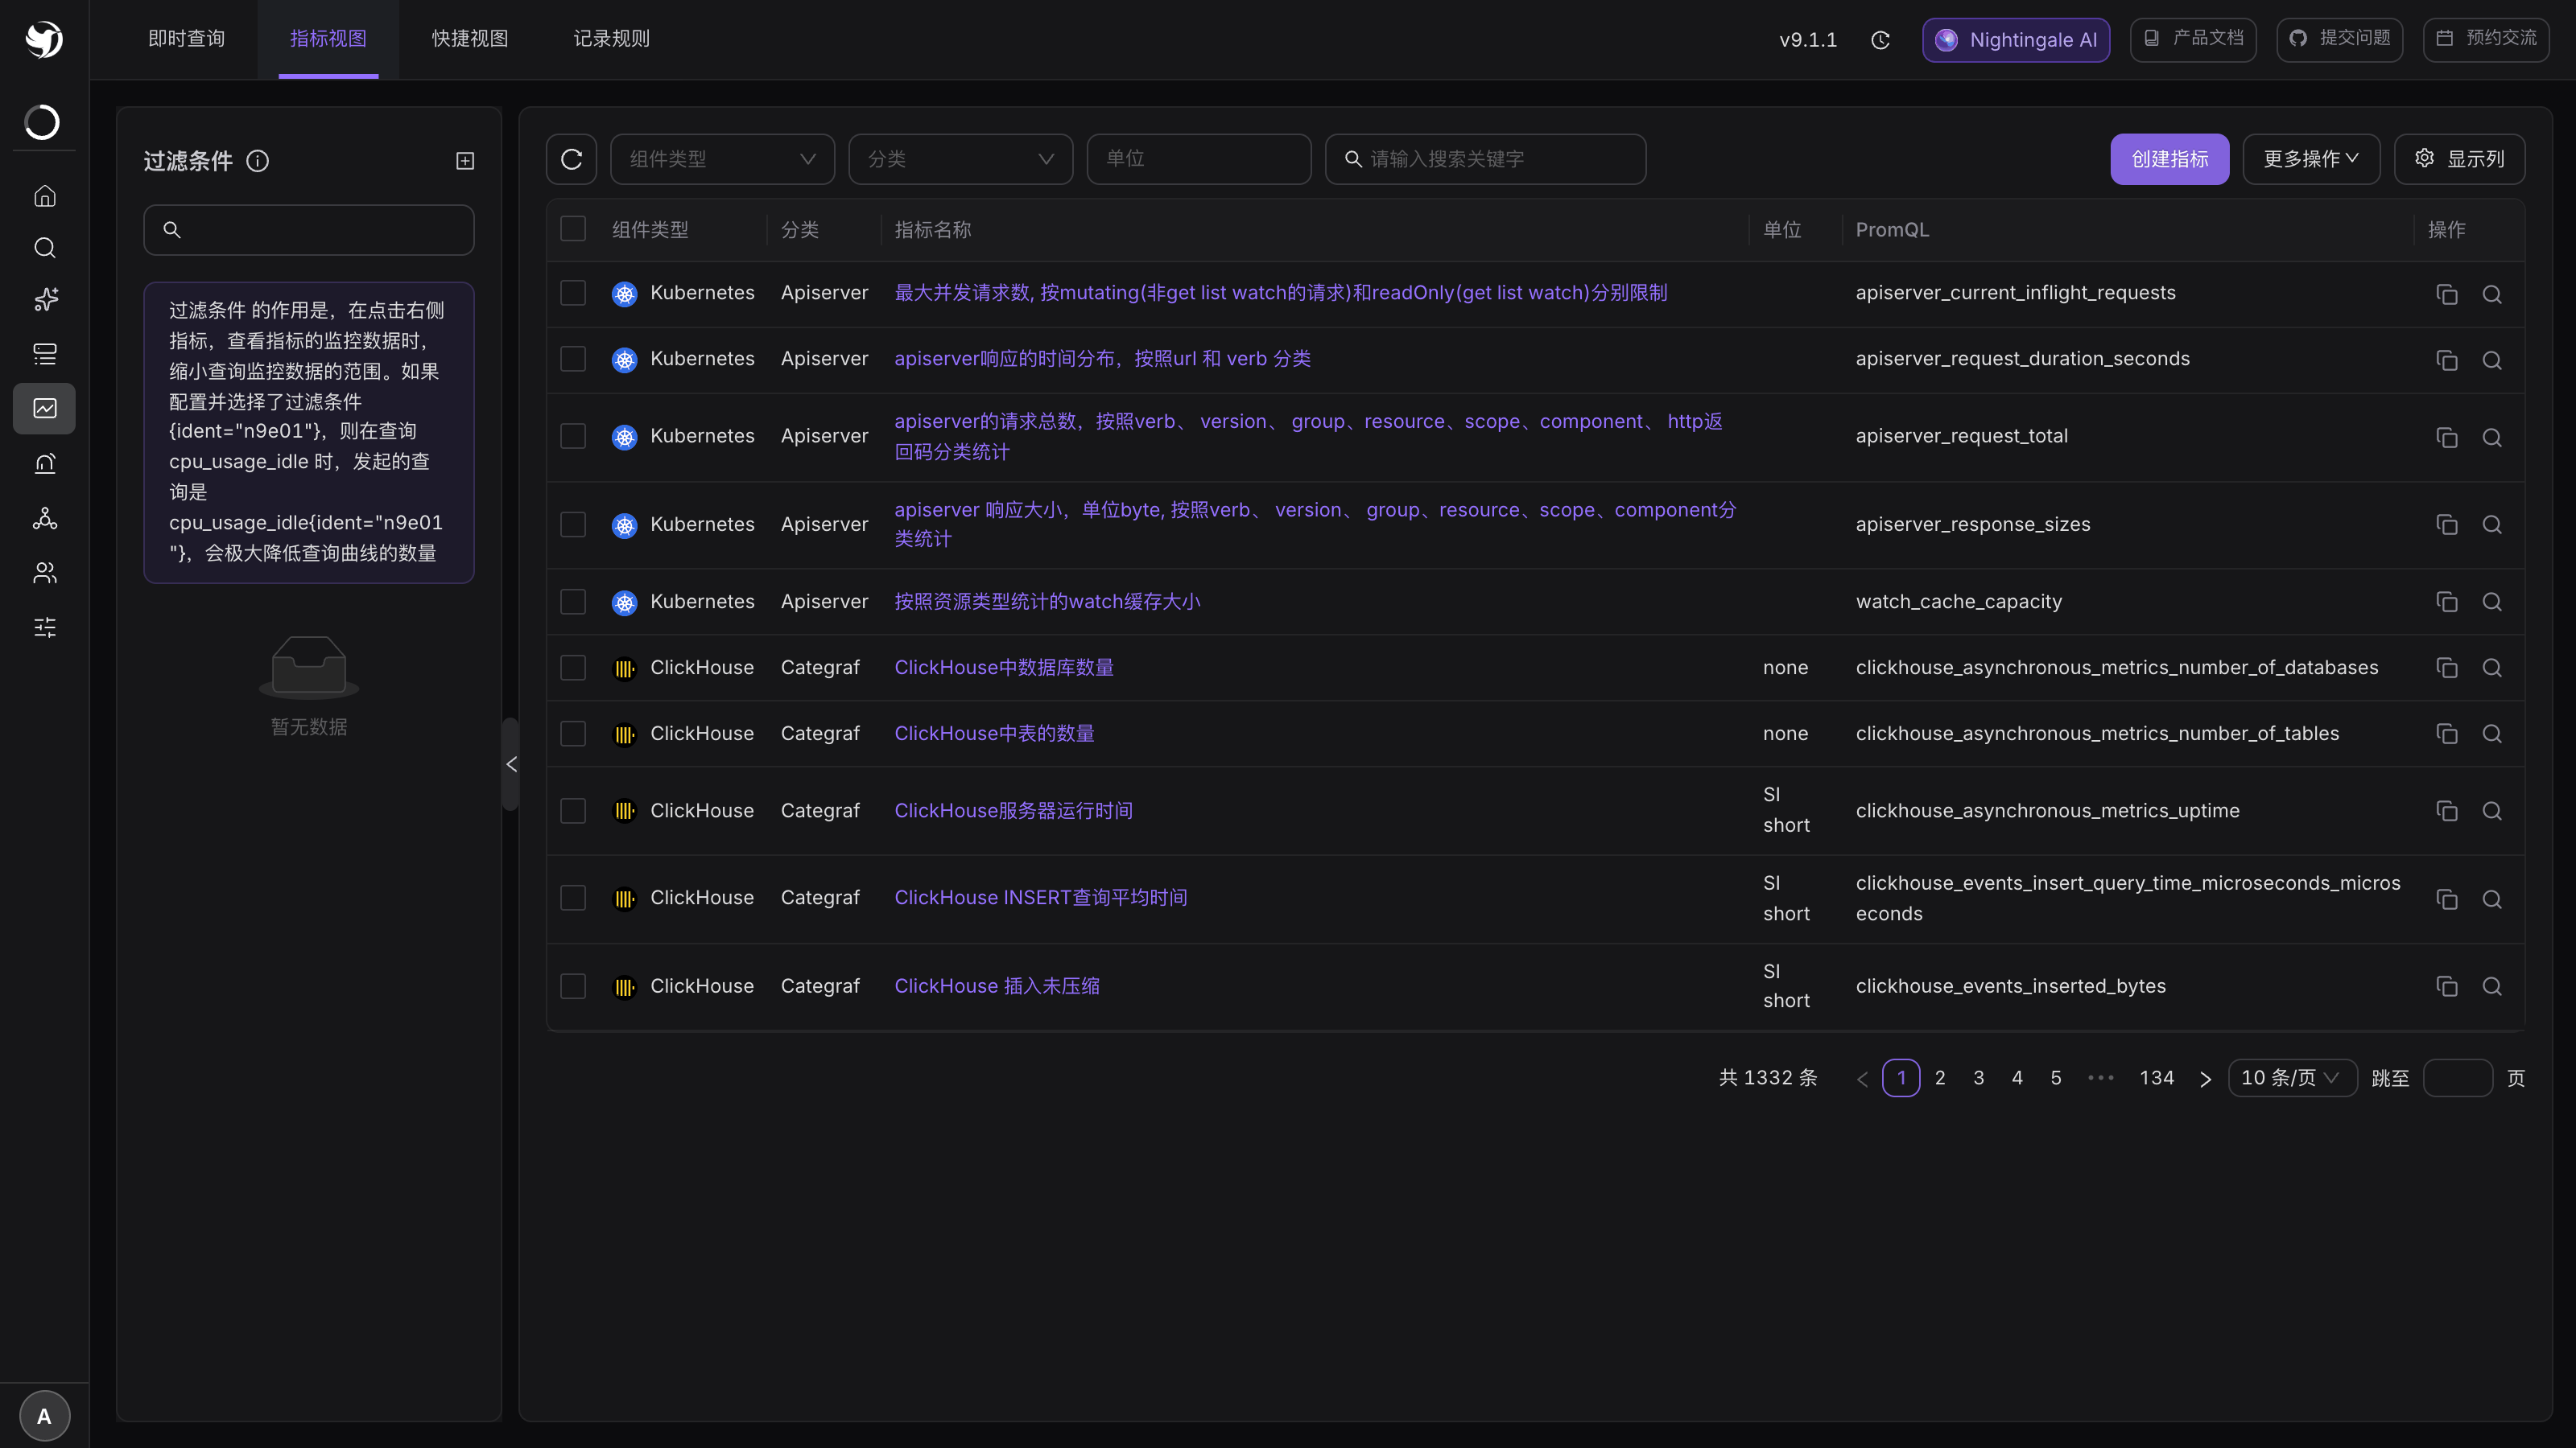Open the users sidebar icon

[x=45, y=573]
